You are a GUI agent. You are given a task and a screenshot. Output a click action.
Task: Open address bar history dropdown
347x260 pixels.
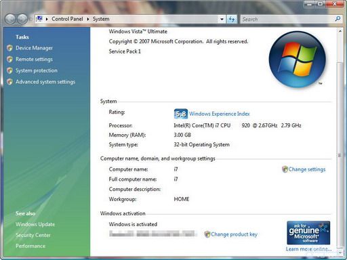click(222, 19)
